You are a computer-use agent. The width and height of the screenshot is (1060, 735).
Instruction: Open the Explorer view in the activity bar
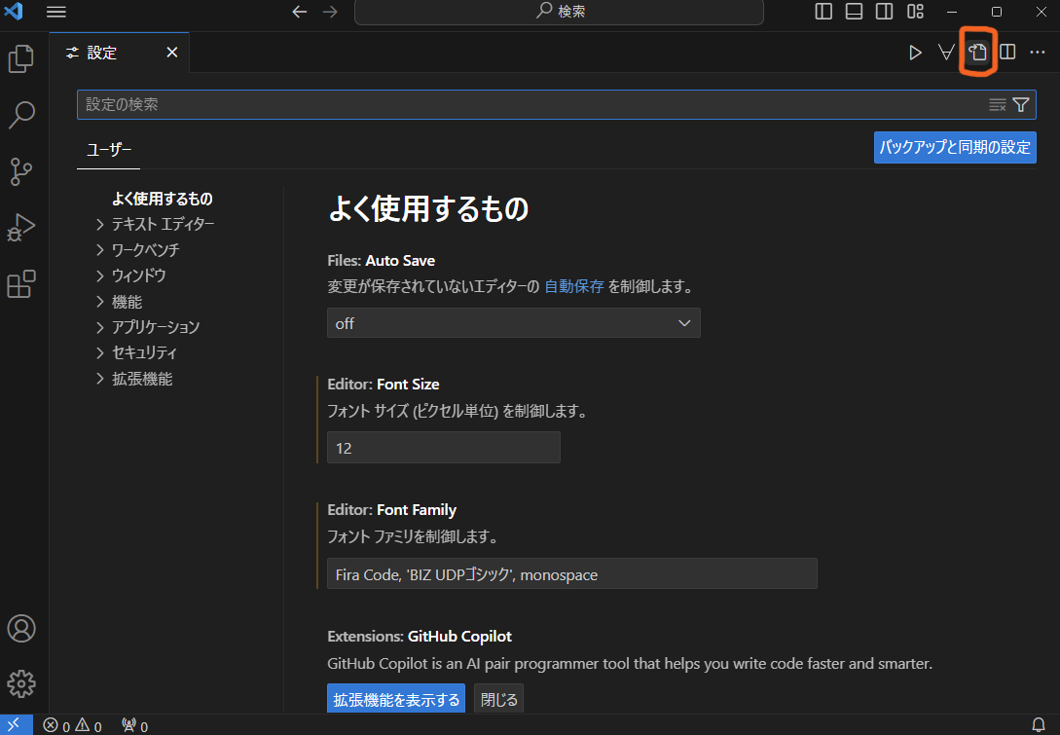(x=21, y=58)
